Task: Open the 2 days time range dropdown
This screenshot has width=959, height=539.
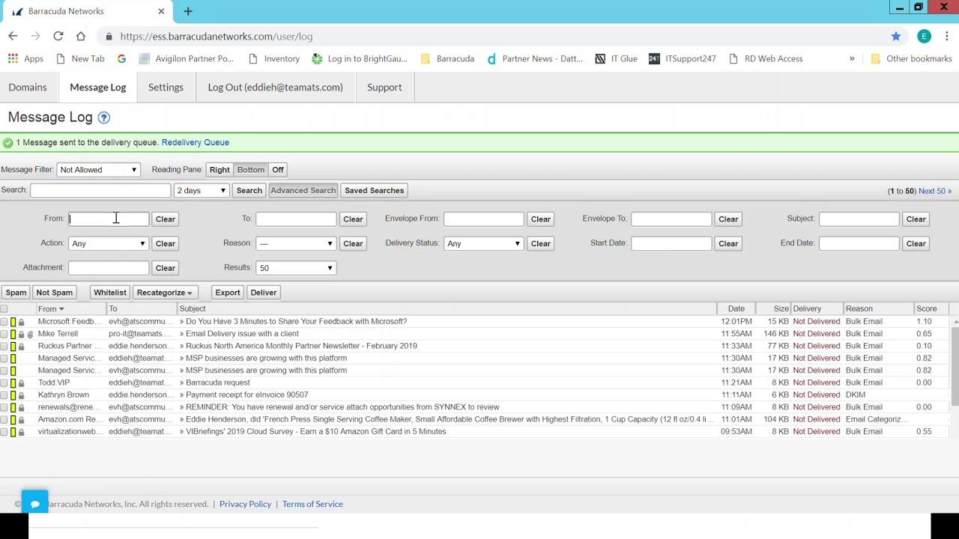Action: 201,191
